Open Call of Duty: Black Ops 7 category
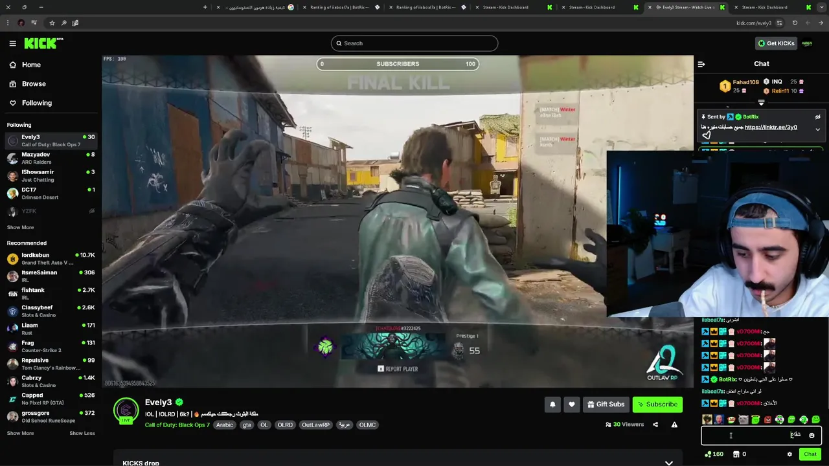 tap(177, 425)
